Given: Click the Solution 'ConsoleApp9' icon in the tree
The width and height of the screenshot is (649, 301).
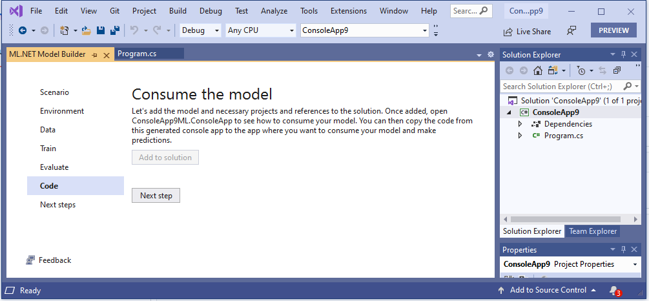Looking at the screenshot, I should pos(512,101).
